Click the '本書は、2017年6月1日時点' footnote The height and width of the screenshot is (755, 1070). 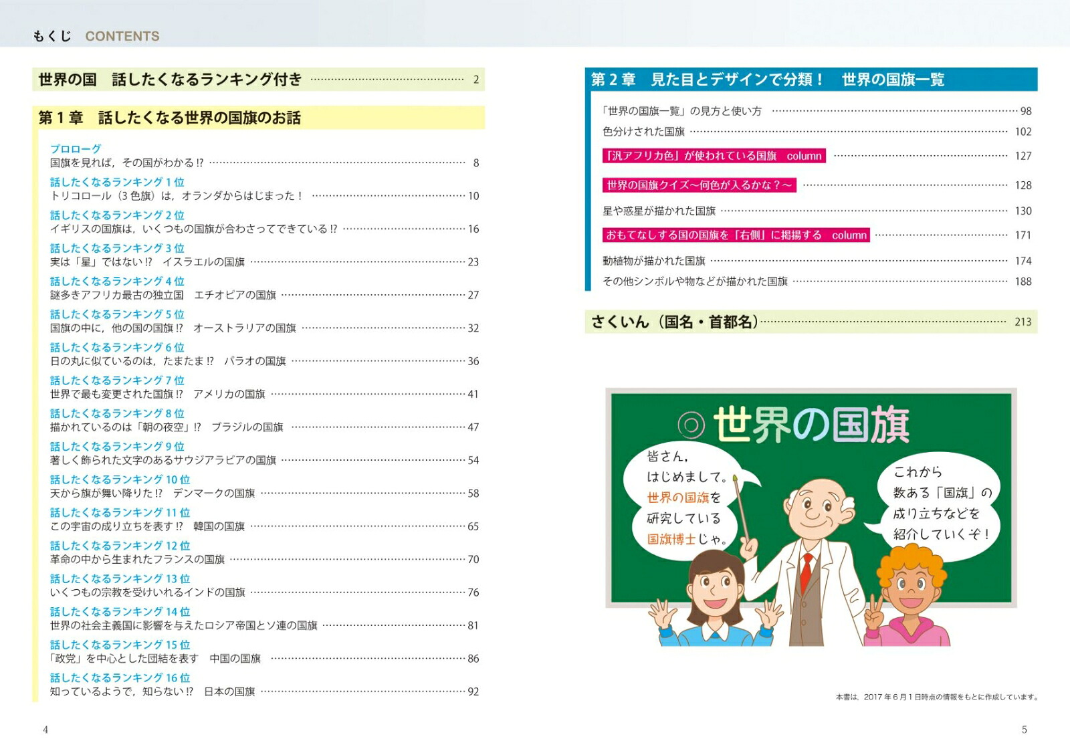937,697
